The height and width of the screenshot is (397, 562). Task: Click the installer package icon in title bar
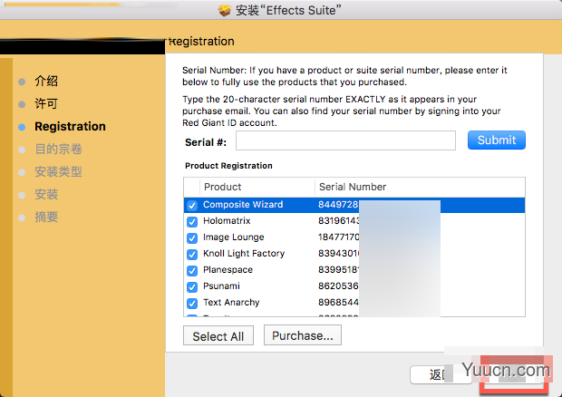pyautogui.click(x=225, y=10)
